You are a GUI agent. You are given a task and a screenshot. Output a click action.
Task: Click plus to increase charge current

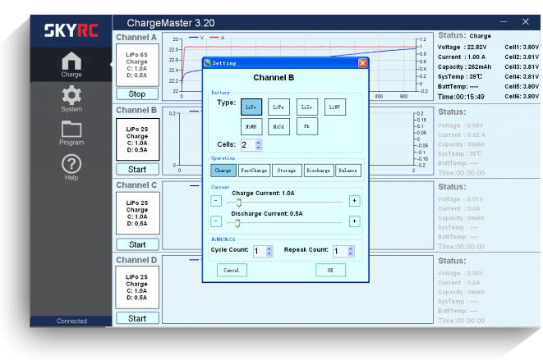coord(354,200)
